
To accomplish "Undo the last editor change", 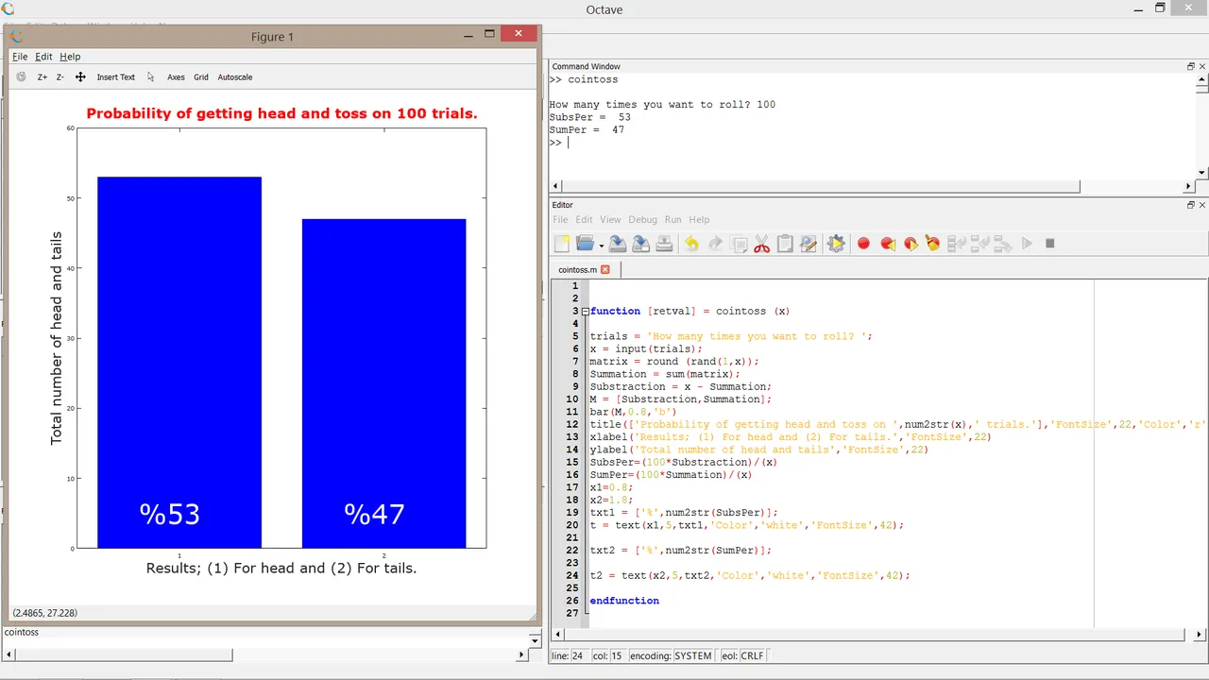I will click(691, 244).
